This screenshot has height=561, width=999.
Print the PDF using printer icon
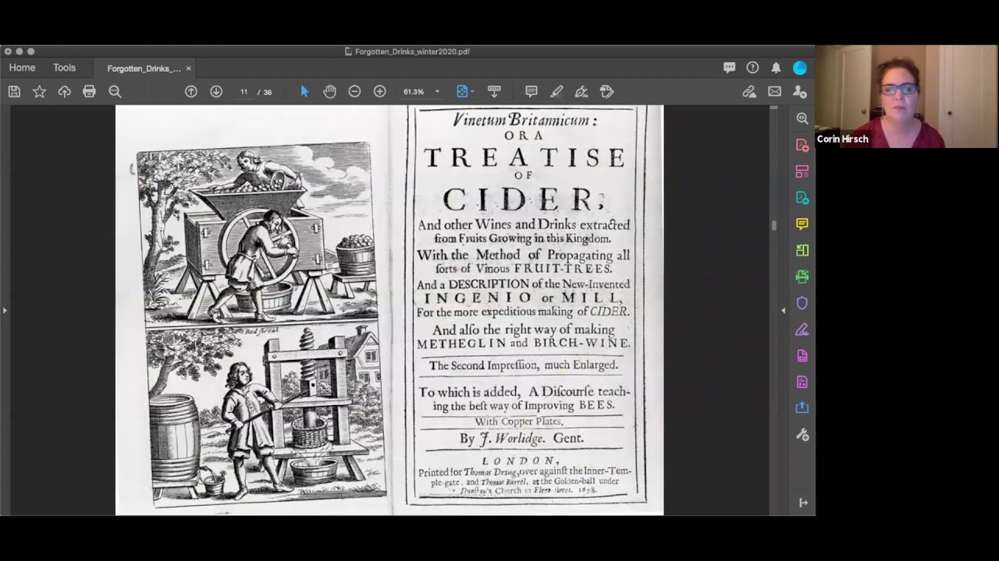(89, 92)
